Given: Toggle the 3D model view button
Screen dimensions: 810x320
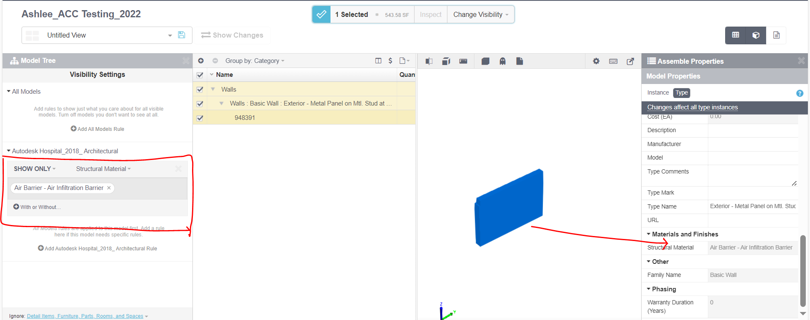Looking at the screenshot, I should pos(756,35).
